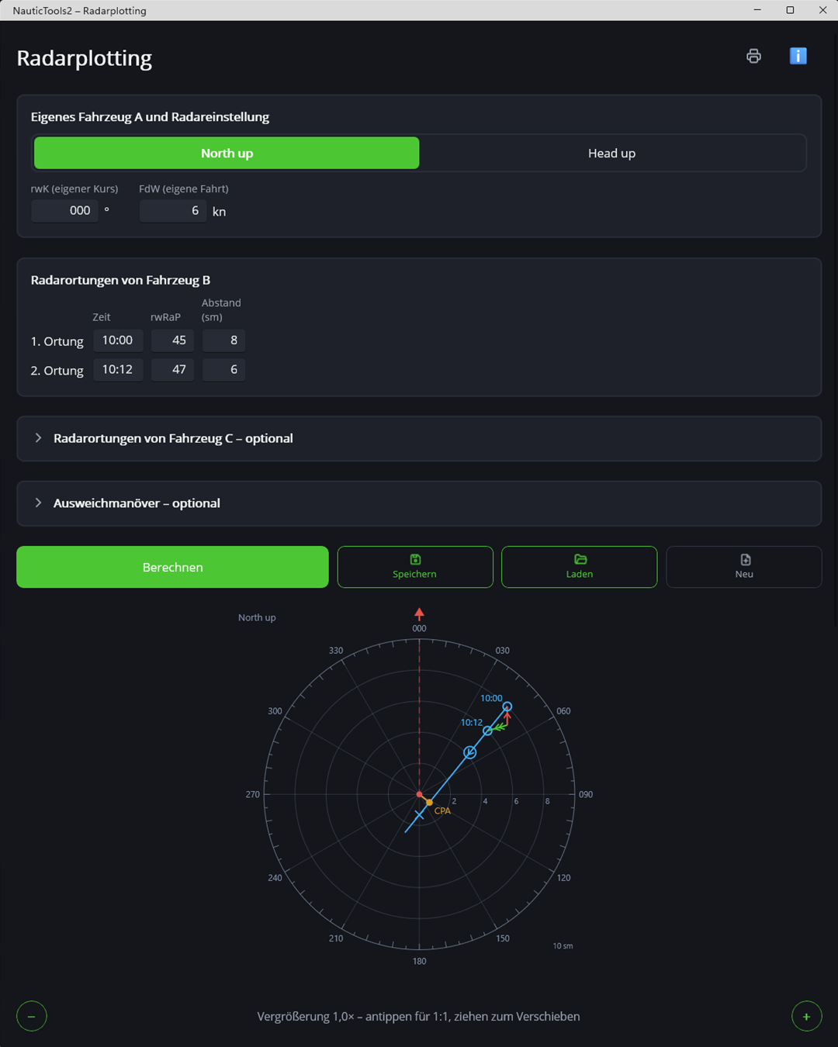This screenshot has height=1047, width=838.
Task: Click the '10 sm' range label
Action: pos(563,945)
